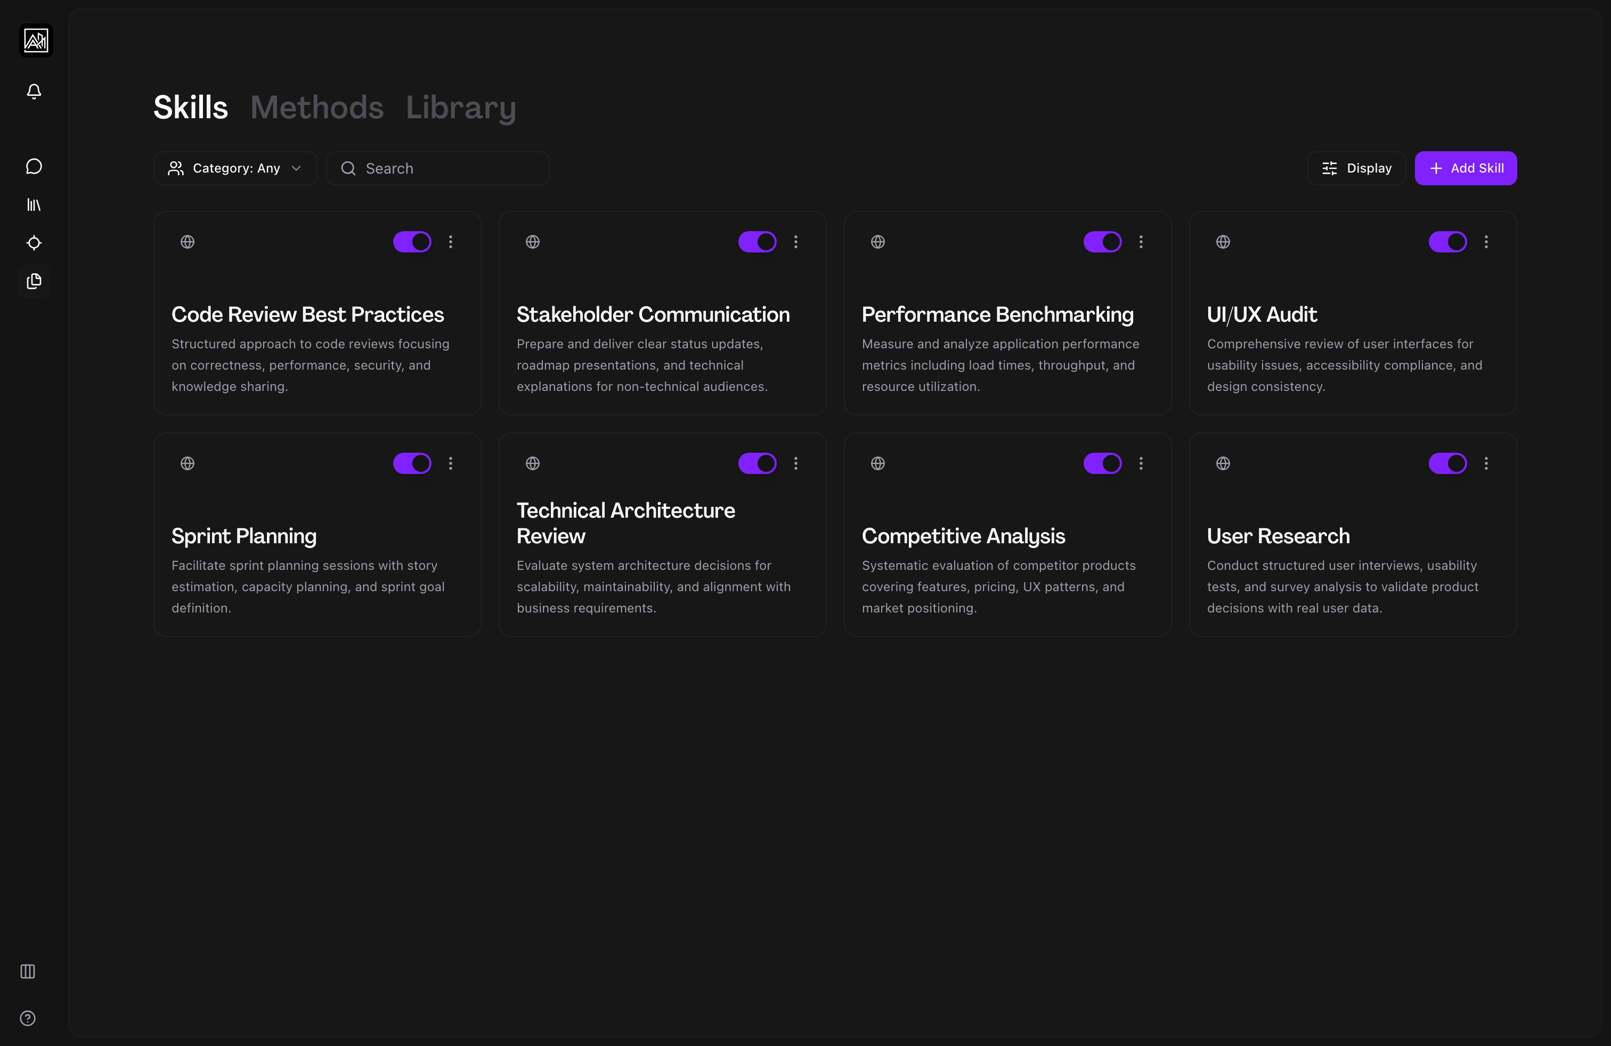Toggle off the Performance Benchmarking skill

coord(1102,242)
